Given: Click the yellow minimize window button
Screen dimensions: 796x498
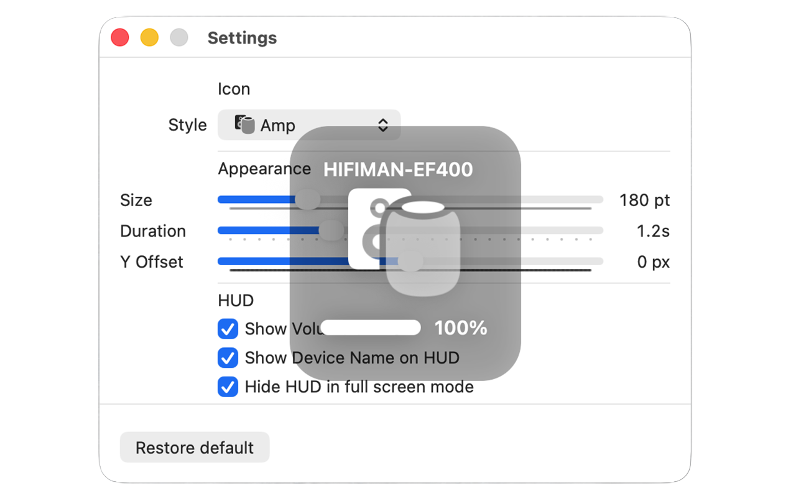Looking at the screenshot, I should (x=149, y=38).
